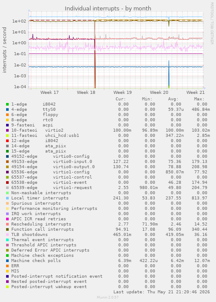Click the virtio0-output.0 legend label
This screenshot has width=216, height=302.
74,167
